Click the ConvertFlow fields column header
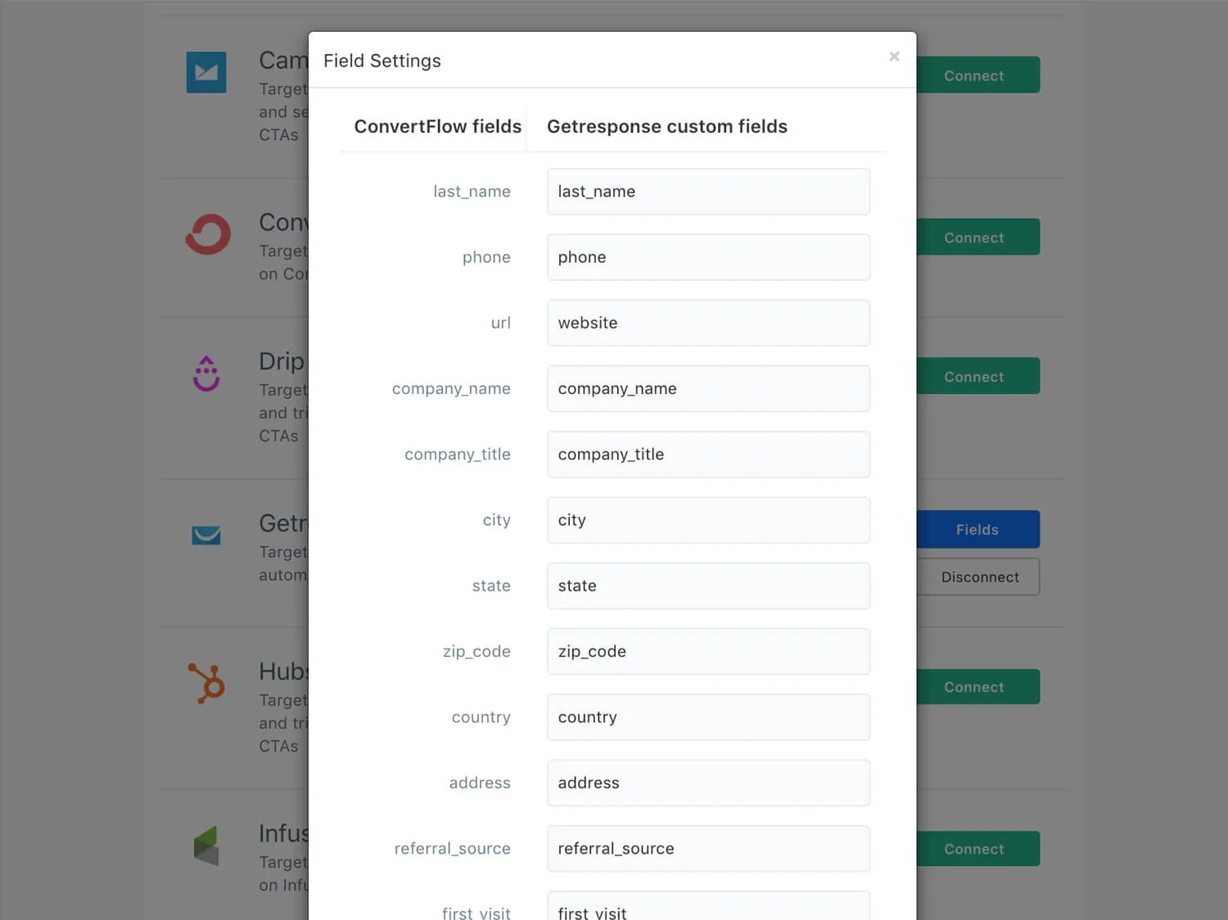The height and width of the screenshot is (920, 1228). [x=437, y=126]
